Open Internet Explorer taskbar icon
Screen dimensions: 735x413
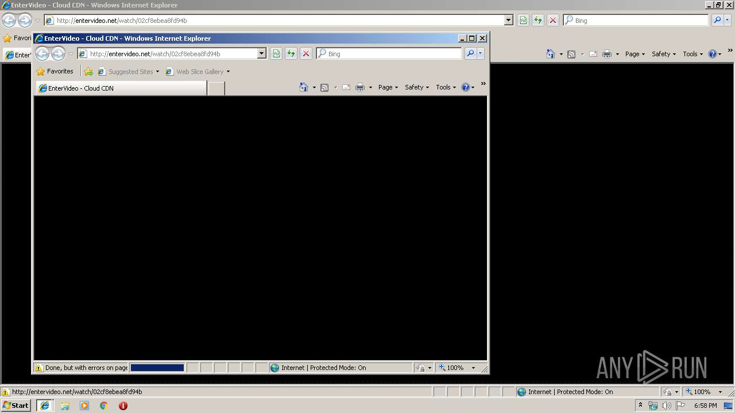pos(44,406)
